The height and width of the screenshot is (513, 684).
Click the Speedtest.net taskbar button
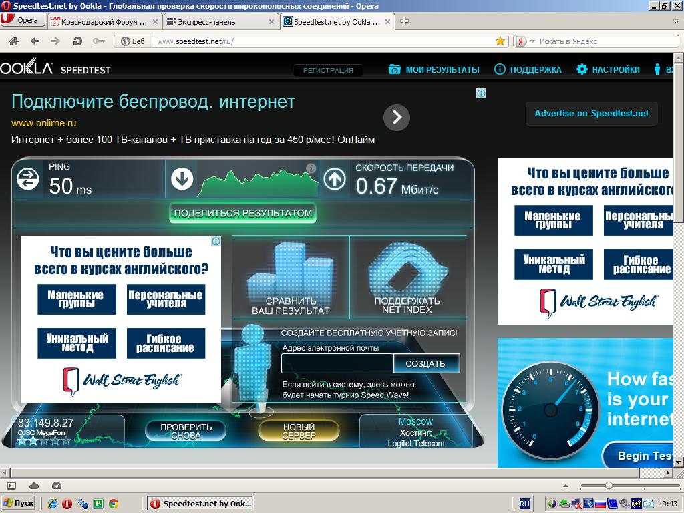[200, 504]
